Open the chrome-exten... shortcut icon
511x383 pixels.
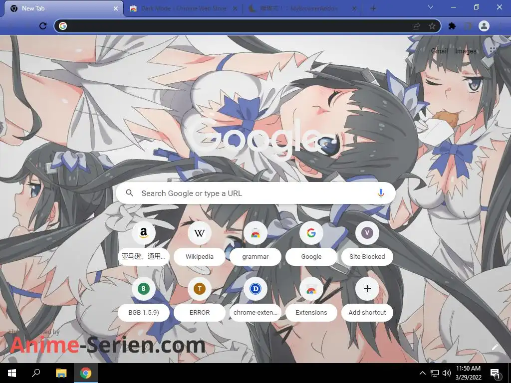[x=255, y=289]
